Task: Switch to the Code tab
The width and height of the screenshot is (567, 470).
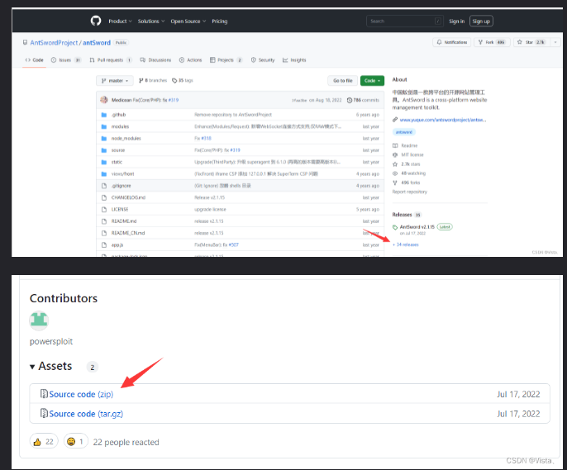Action: click(x=34, y=60)
